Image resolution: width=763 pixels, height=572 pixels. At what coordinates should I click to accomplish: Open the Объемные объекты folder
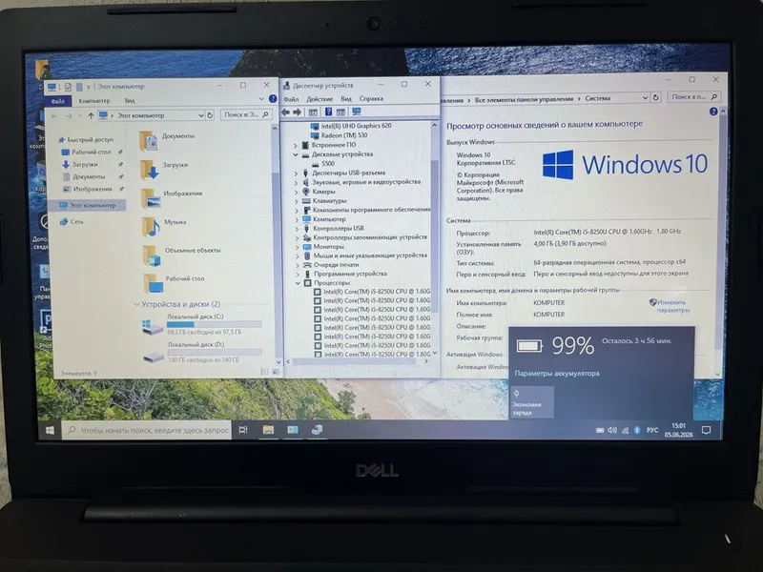point(181,254)
